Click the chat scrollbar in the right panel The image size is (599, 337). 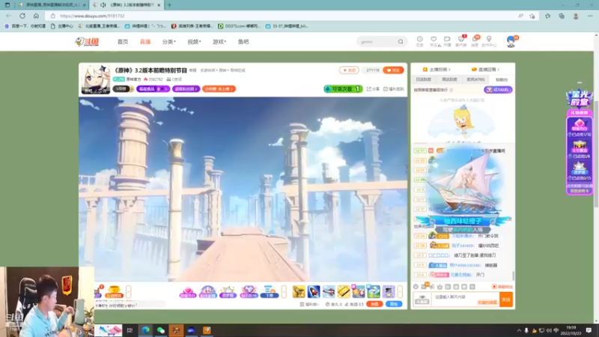pos(514,276)
